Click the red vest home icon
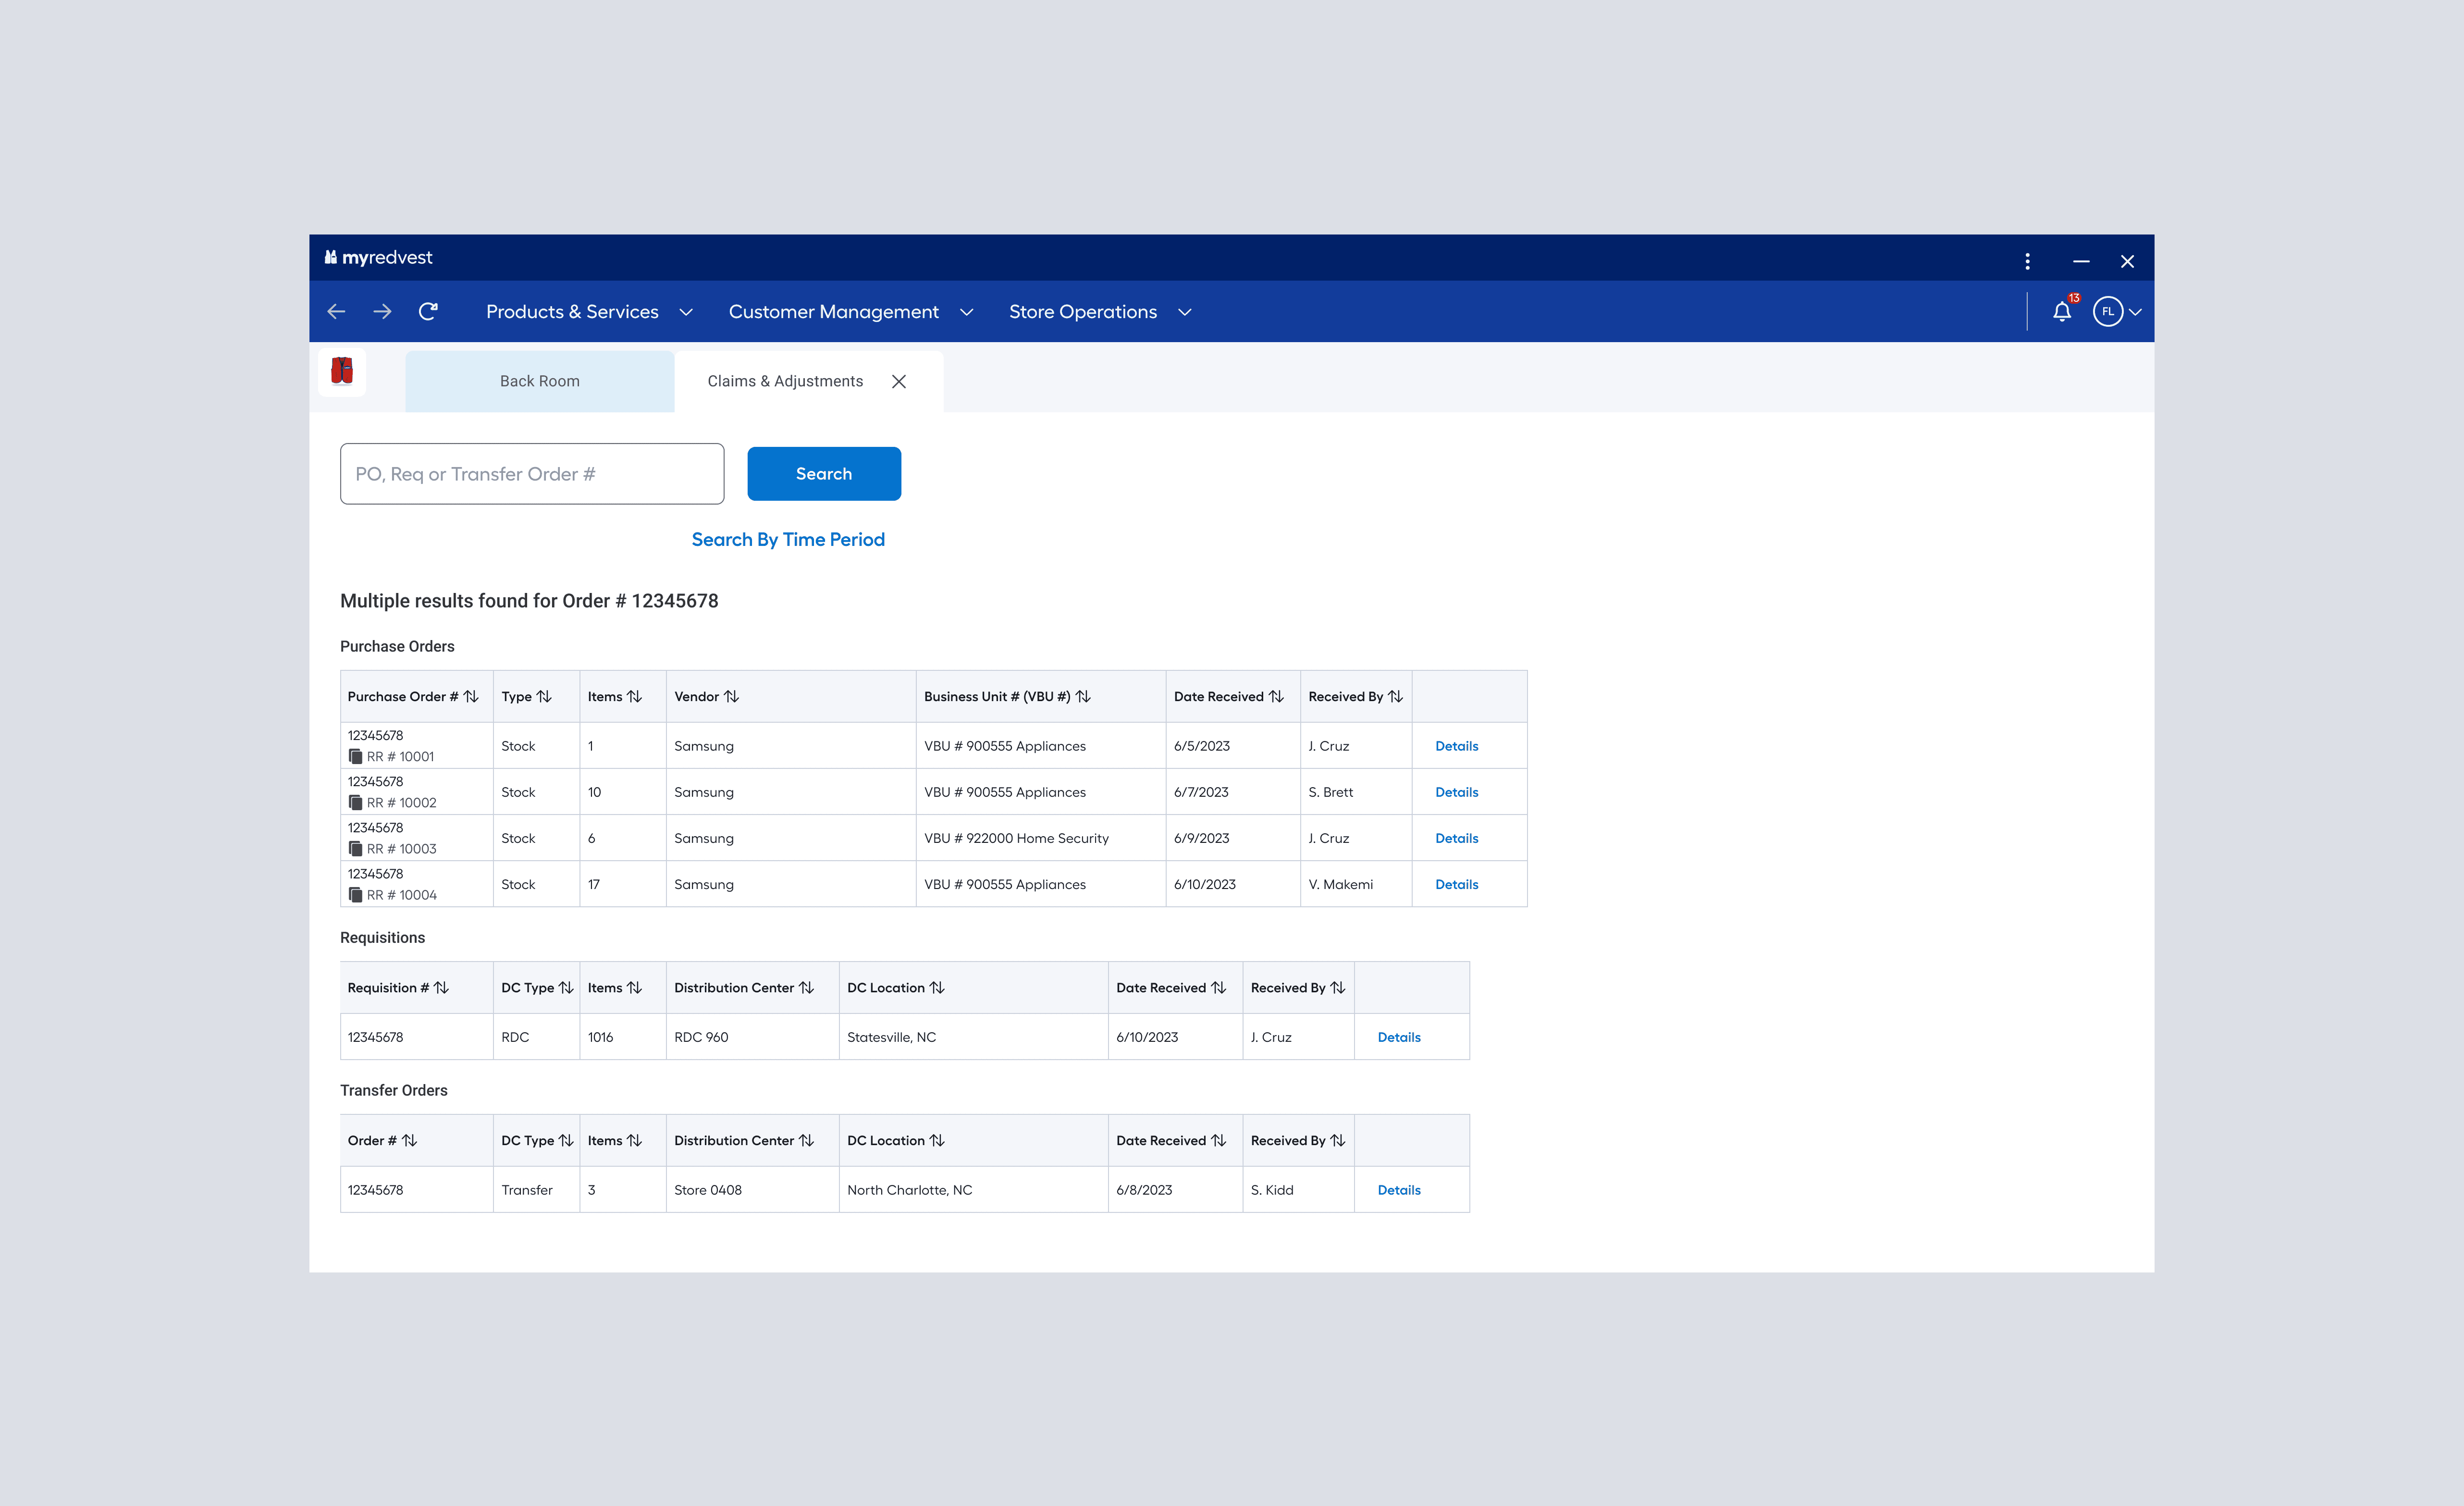 [342, 371]
